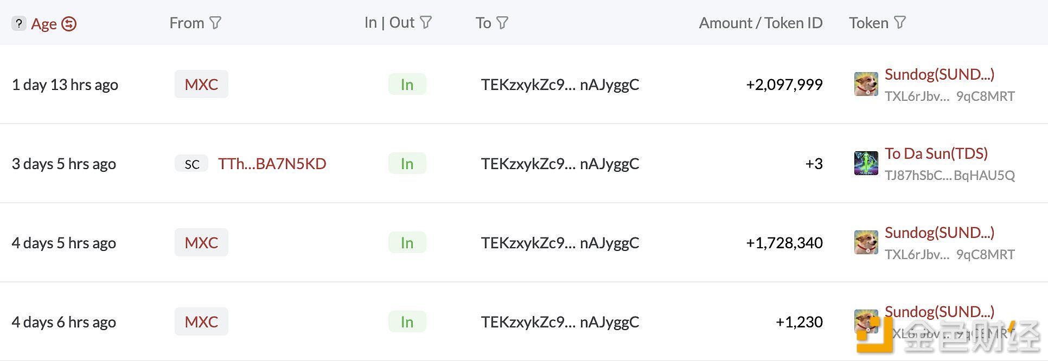
Task: Click the TXL6rJbv... 9qC8MRT token address in first row
Action: [950, 96]
